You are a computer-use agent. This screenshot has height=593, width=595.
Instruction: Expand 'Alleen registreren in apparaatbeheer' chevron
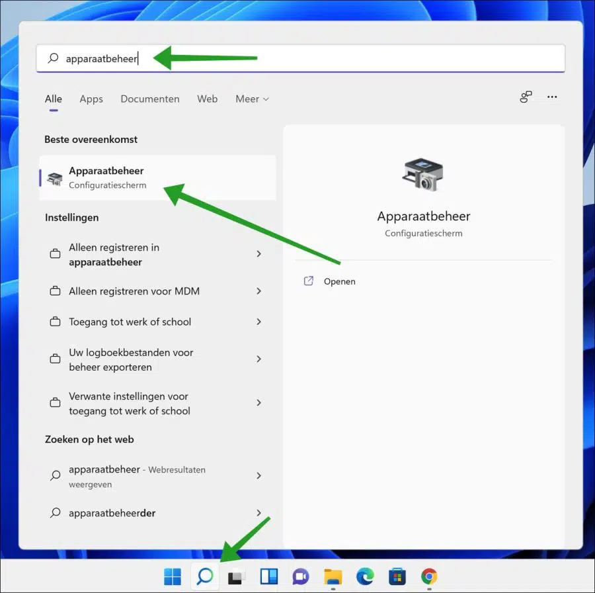pos(258,253)
